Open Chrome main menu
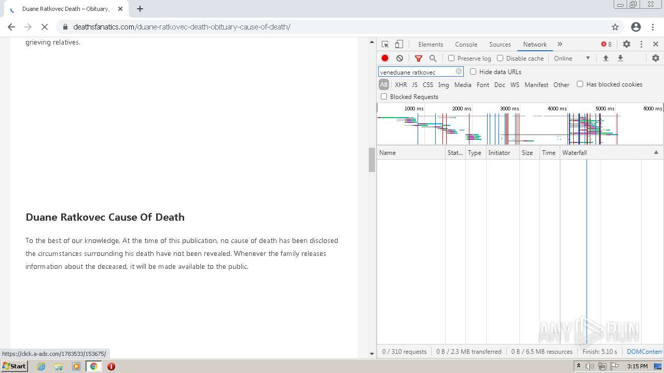Image resolution: width=664 pixels, height=373 pixels. 653,27
